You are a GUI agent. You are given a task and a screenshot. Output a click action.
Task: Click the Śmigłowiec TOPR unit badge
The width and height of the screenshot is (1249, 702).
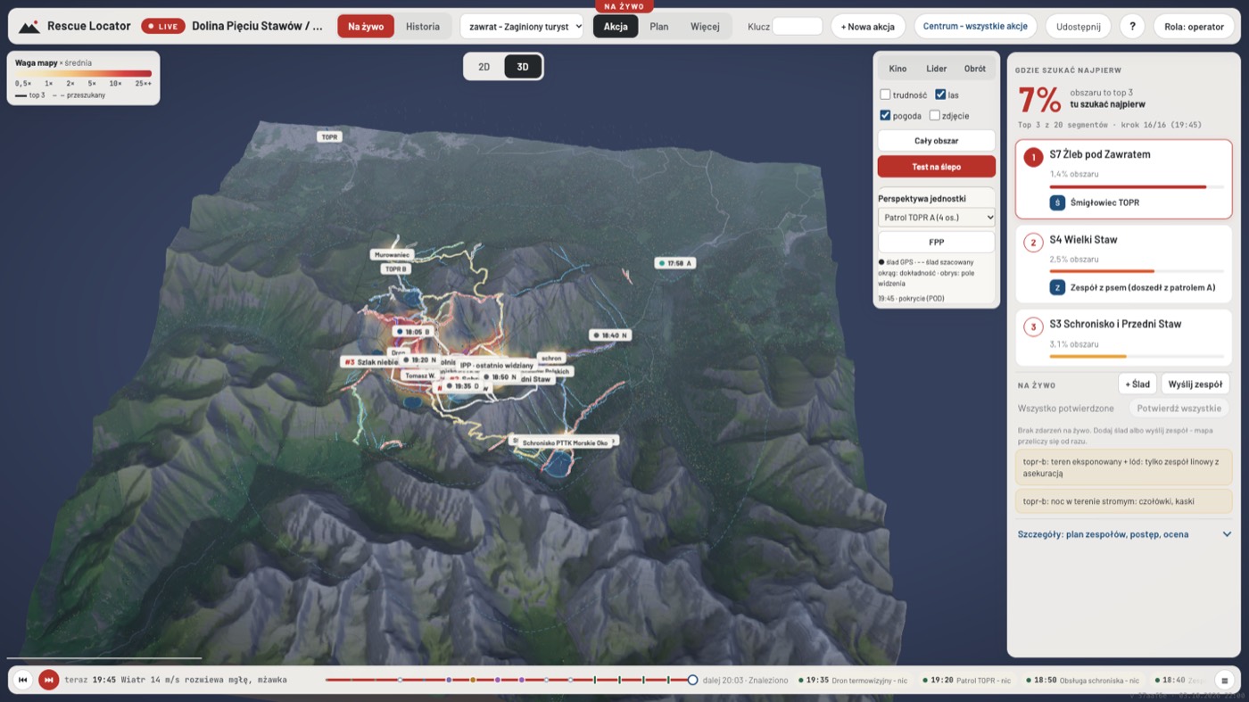click(1057, 202)
